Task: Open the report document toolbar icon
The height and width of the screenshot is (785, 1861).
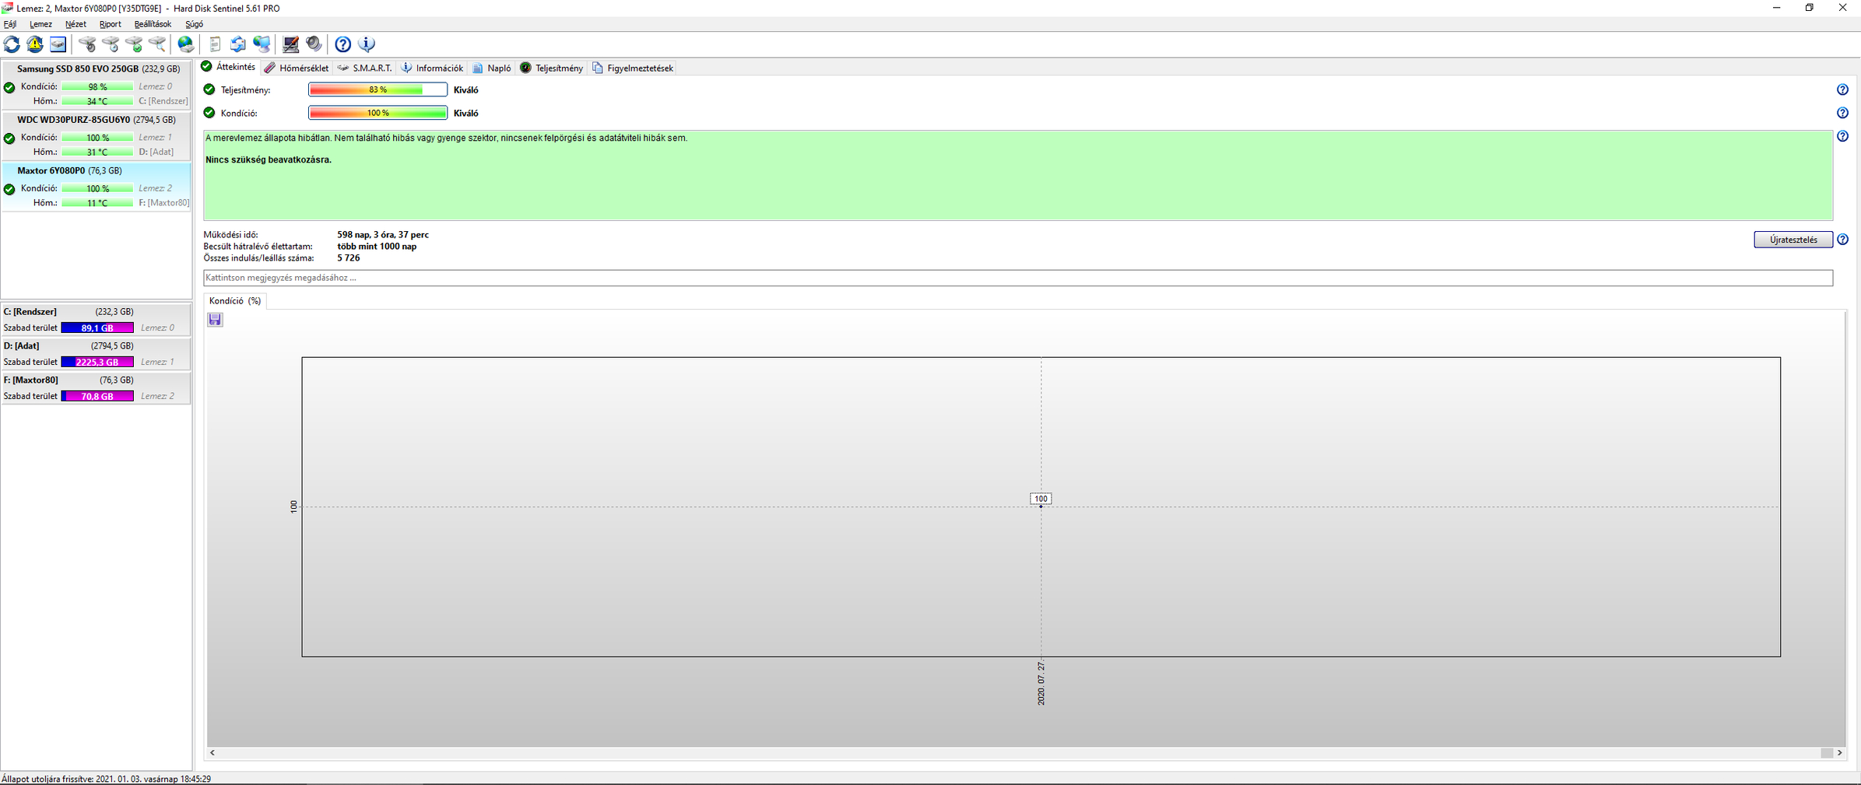Action: click(215, 44)
